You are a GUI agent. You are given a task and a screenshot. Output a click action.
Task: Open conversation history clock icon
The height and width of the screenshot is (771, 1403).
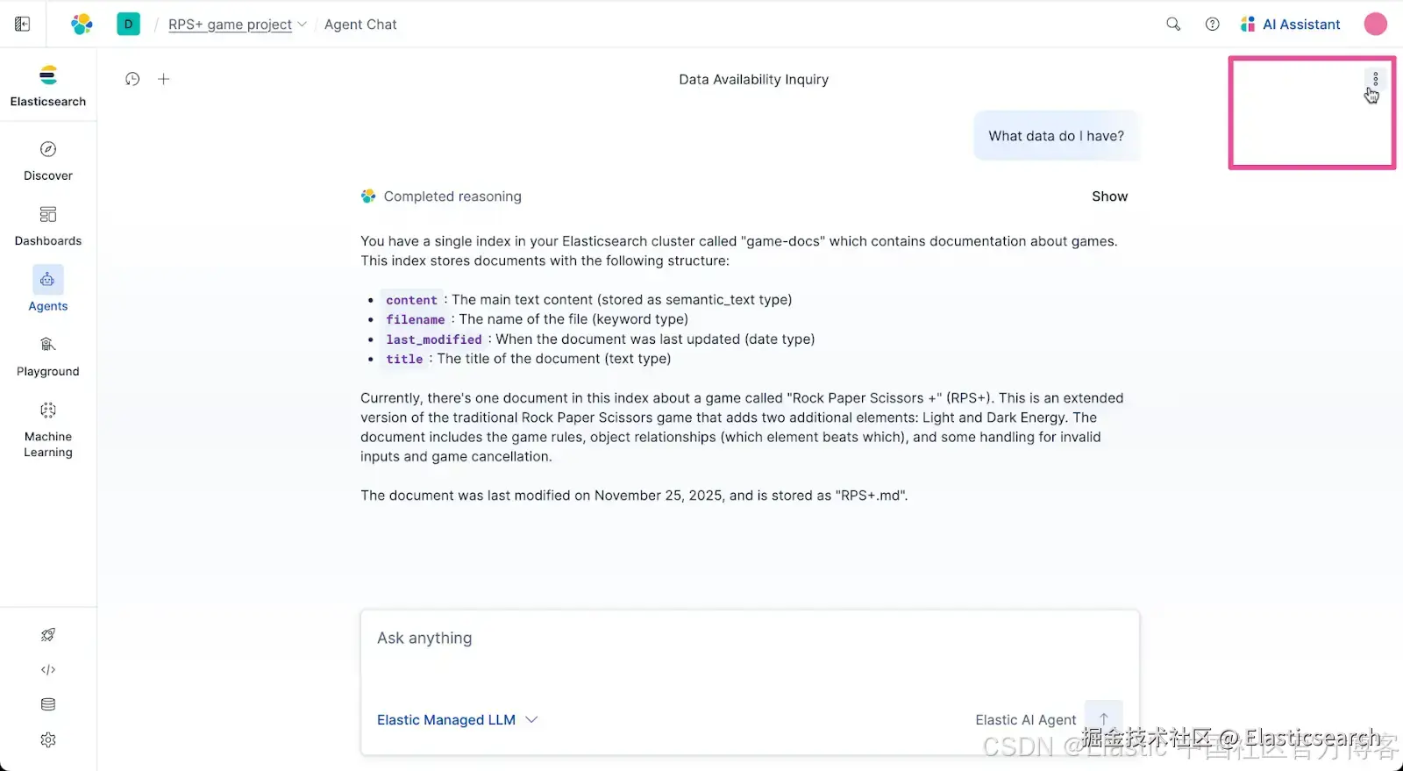132,79
